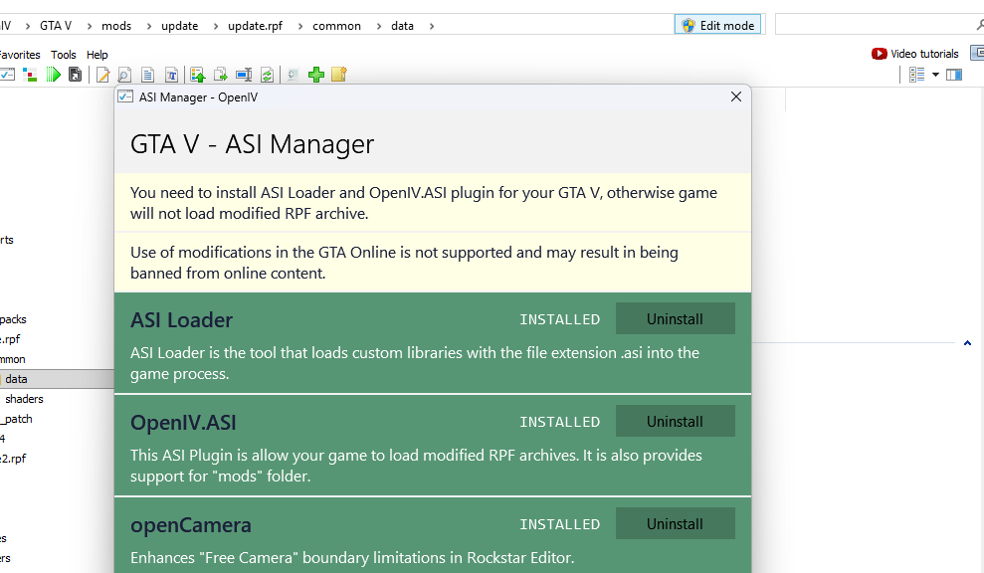Click GTA V in the address breadcrumb
Viewport: 984px width, 573px height.
point(56,26)
